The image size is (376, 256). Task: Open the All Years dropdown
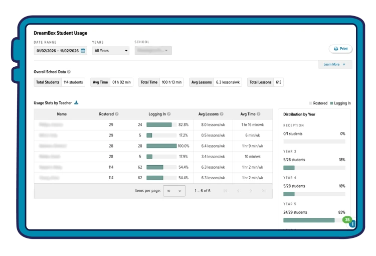point(111,51)
